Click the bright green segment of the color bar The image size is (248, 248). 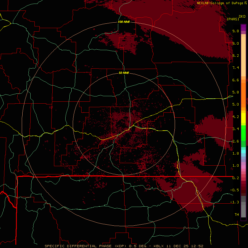243,133
